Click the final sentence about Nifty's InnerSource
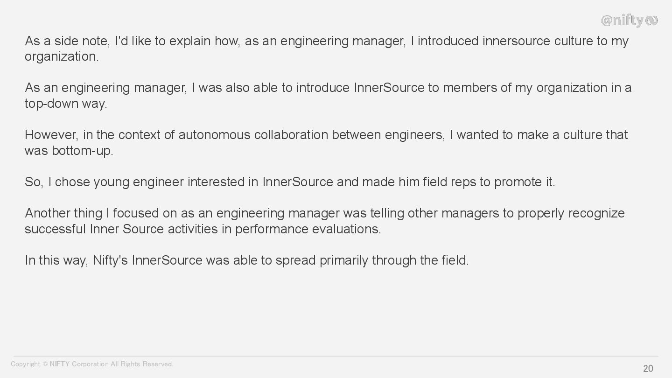 click(x=246, y=260)
